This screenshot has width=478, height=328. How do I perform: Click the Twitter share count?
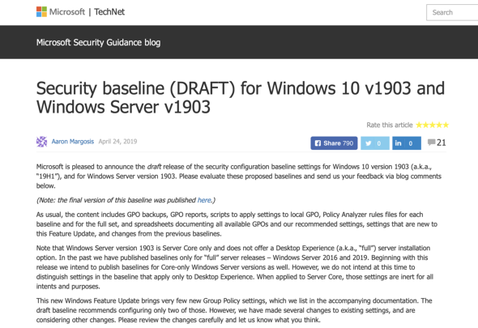(x=379, y=143)
